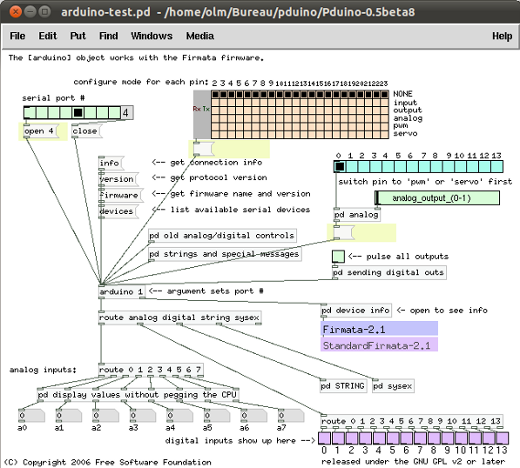Screen dimensions: 520x468
Task: Click the 'route 0 1 2 3 4 5 6 7' object
Action: point(151,370)
